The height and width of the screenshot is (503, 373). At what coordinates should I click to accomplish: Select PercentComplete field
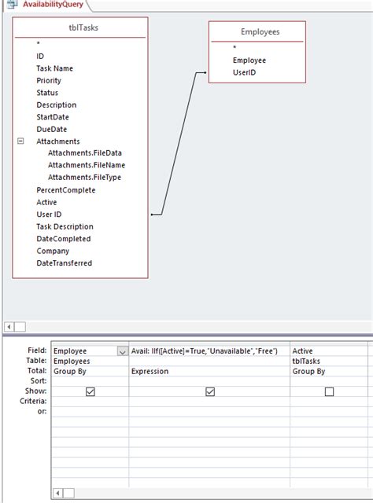[66, 190]
